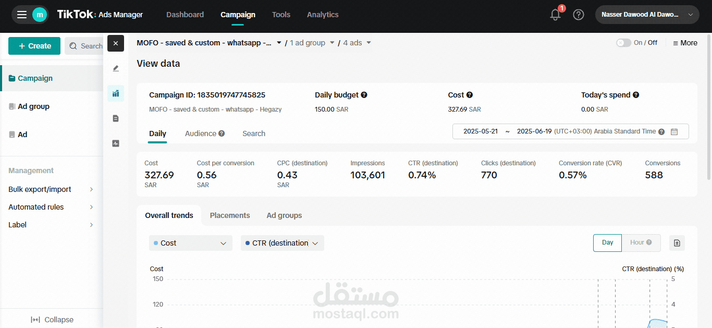Open the hamburger menu in the top bar

click(22, 15)
